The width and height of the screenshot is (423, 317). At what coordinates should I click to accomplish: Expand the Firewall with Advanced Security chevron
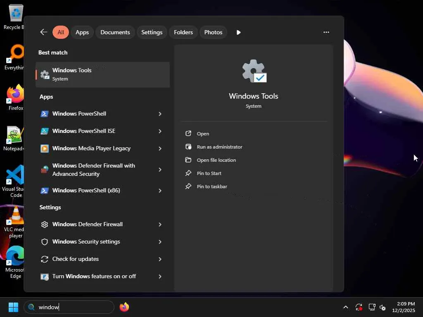pos(160,170)
